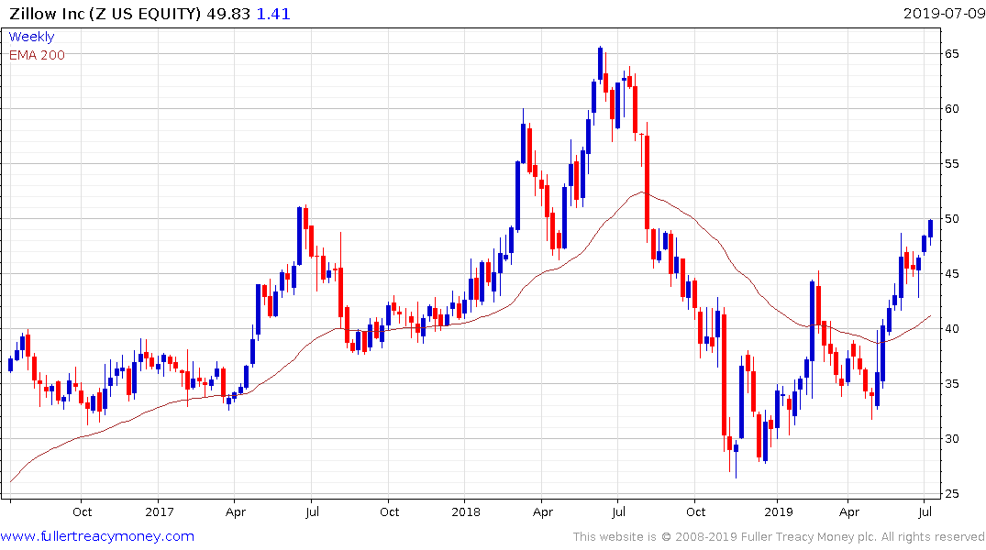Click the 'Weekly' interval label
This screenshot has width=986, height=550.
(x=31, y=37)
